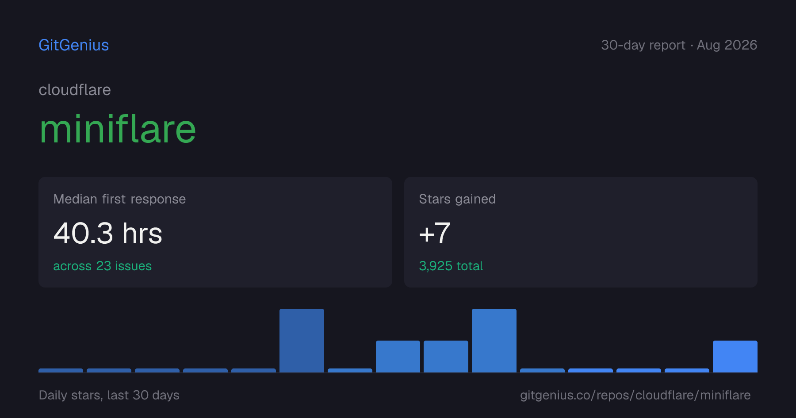This screenshot has width=796, height=418.
Task: Click the 40.3 hrs value
Action: (x=108, y=234)
